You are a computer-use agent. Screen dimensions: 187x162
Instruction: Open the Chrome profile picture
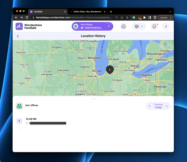coord(155,17)
